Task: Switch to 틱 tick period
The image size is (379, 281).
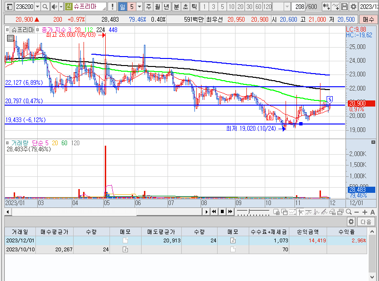Action: click(194, 7)
